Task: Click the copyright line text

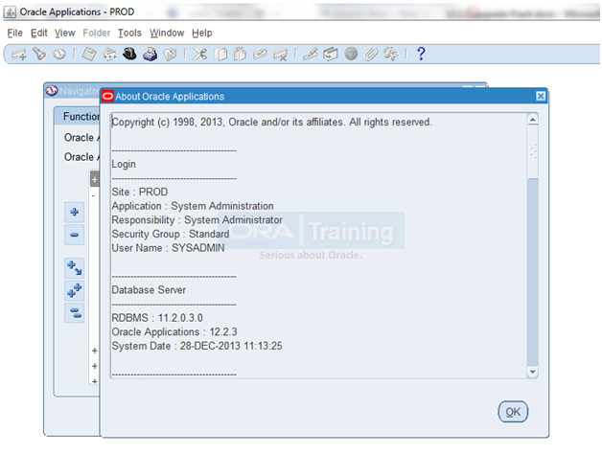Action: 272,122
